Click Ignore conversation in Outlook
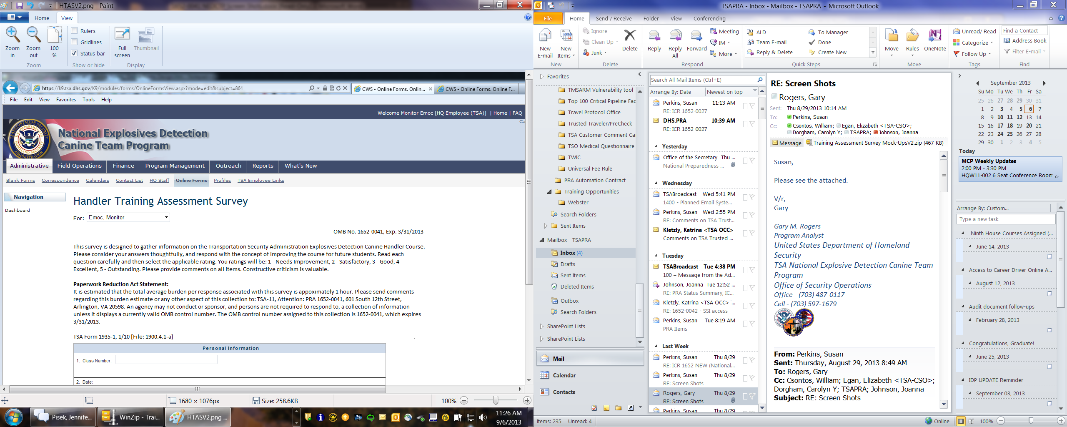The image size is (1067, 427). click(595, 31)
